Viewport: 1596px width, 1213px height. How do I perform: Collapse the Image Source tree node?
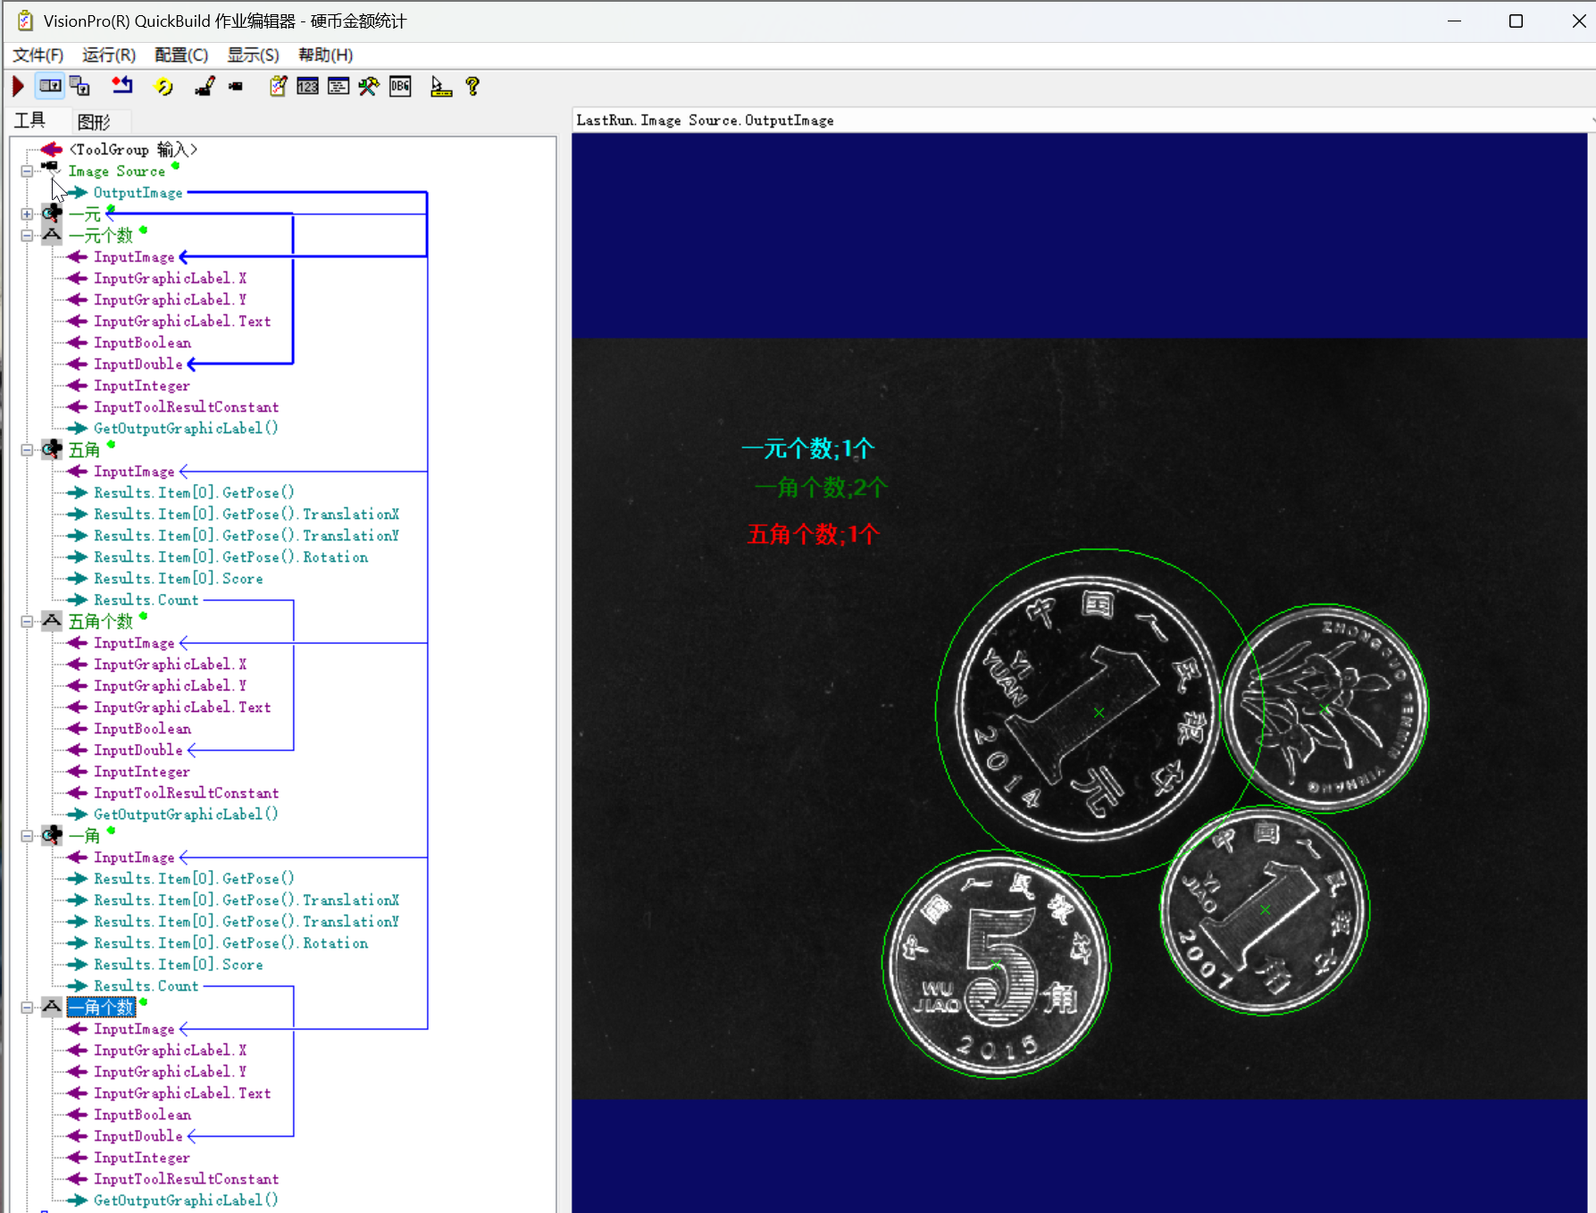click(x=27, y=171)
